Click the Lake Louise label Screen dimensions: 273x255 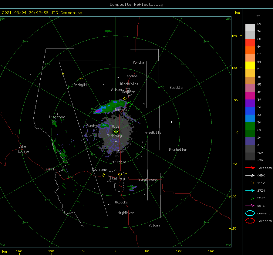pyautogui.click(x=23, y=149)
